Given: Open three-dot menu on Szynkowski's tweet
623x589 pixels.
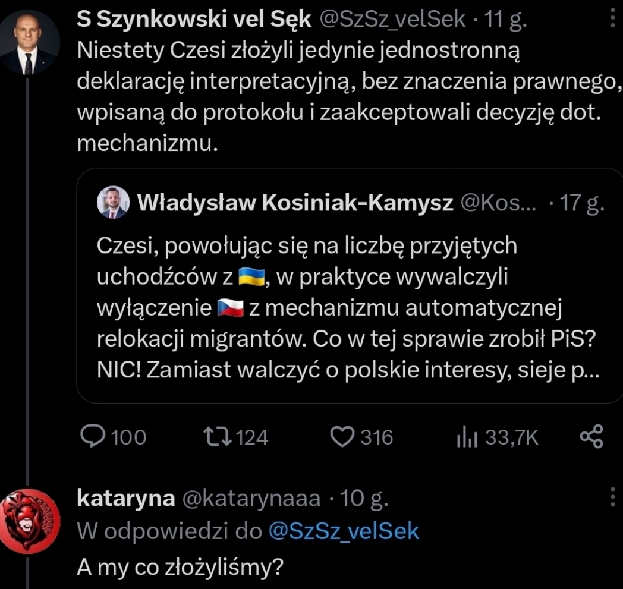Looking at the screenshot, I should (x=613, y=20).
